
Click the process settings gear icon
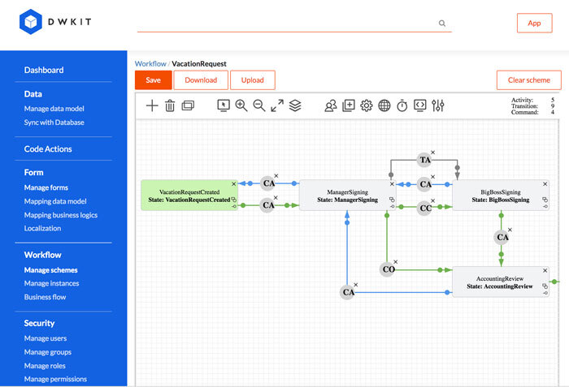[x=367, y=105]
